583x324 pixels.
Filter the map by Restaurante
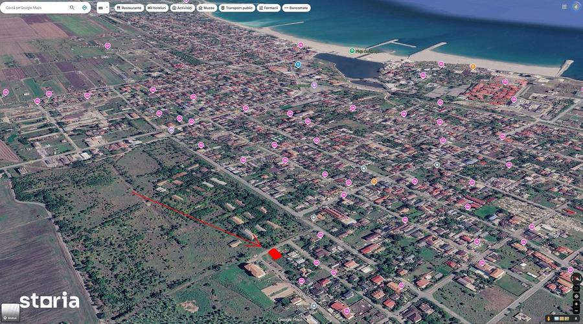[x=129, y=8]
